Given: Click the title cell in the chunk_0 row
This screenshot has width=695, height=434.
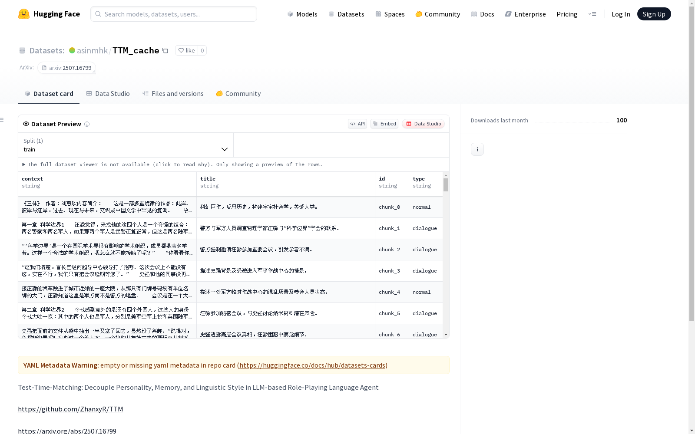Looking at the screenshot, I should pyautogui.click(x=286, y=207).
